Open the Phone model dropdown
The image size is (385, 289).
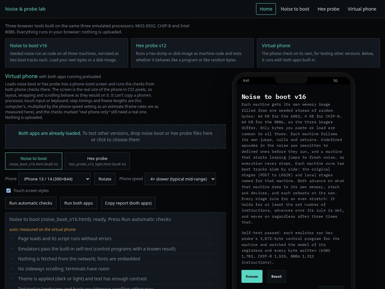point(55,179)
